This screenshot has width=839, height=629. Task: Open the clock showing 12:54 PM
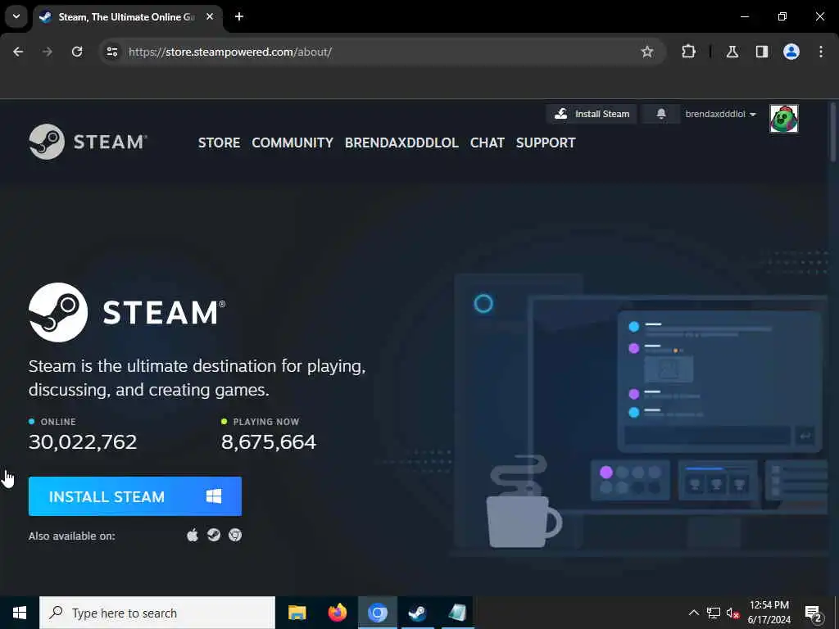[x=769, y=613]
